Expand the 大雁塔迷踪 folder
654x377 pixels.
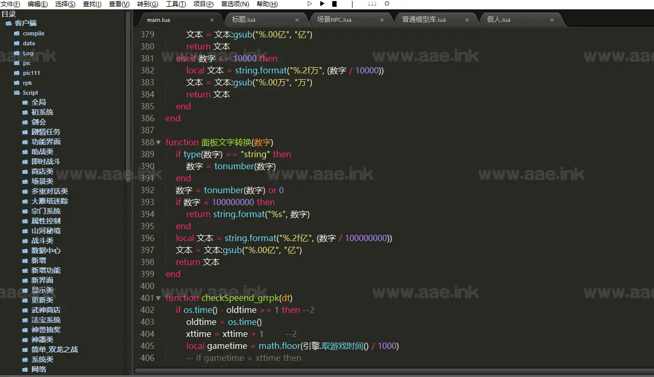pyautogui.click(x=25, y=202)
